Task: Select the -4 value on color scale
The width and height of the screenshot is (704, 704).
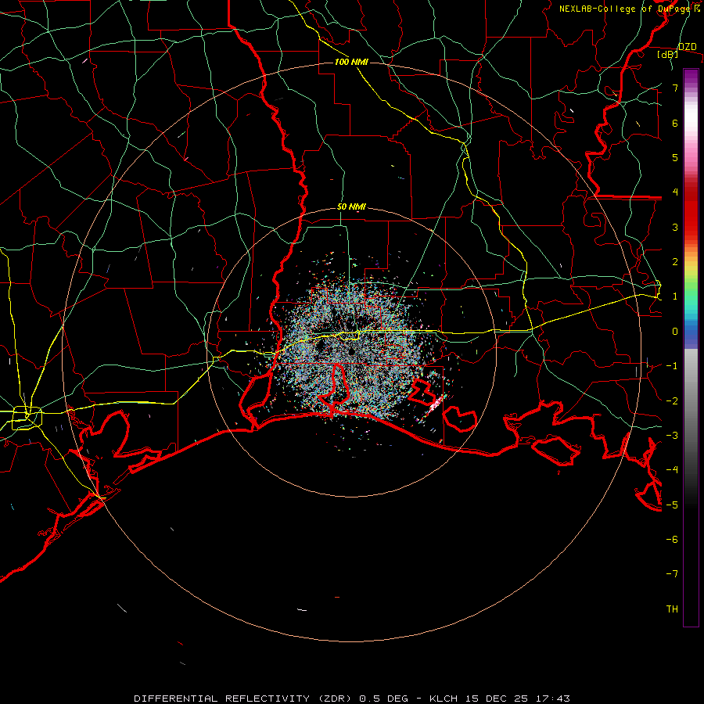Action: coord(672,470)
